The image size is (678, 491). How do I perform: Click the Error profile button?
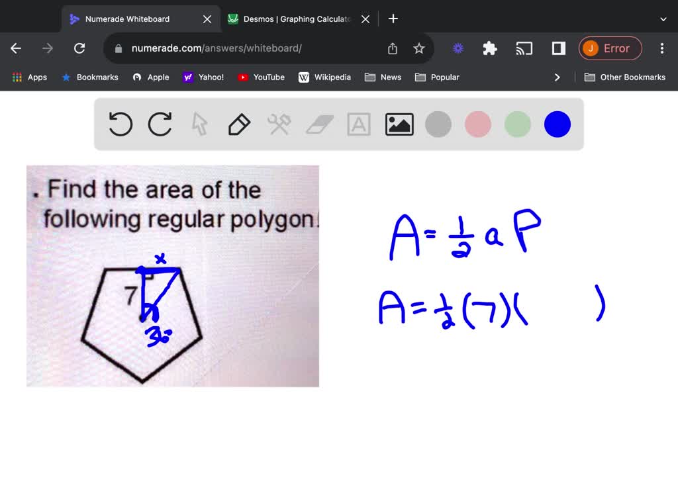point(610,48)
